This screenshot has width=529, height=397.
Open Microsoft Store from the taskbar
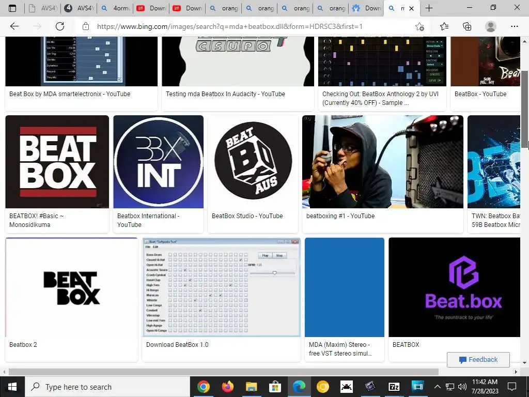tap(275, 387)
